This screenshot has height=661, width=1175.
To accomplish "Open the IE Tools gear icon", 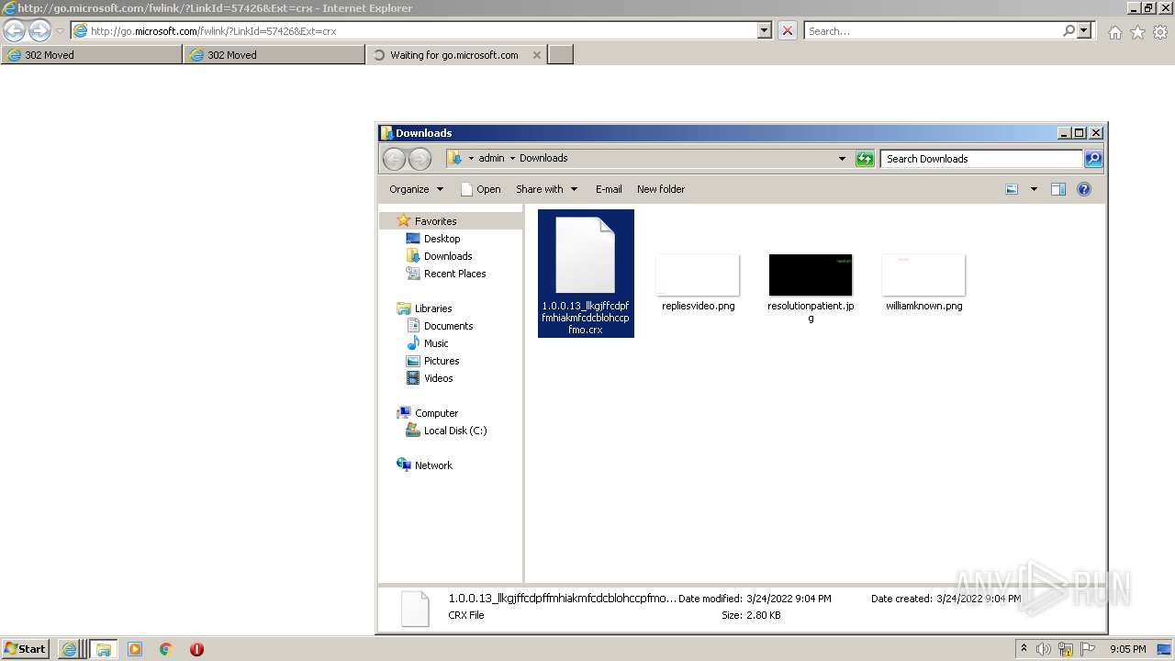I will tap(1160, 32).
